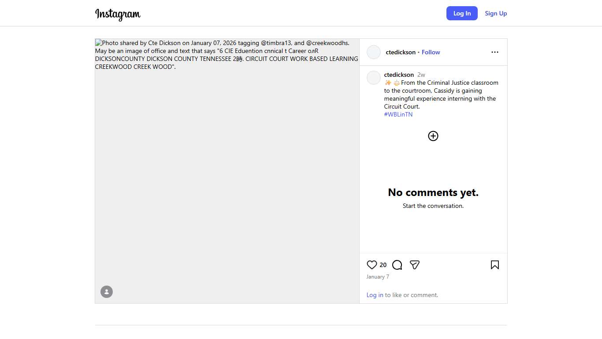Follow the ctedickson account
602x339 pixels.
[x=431, y=52]
